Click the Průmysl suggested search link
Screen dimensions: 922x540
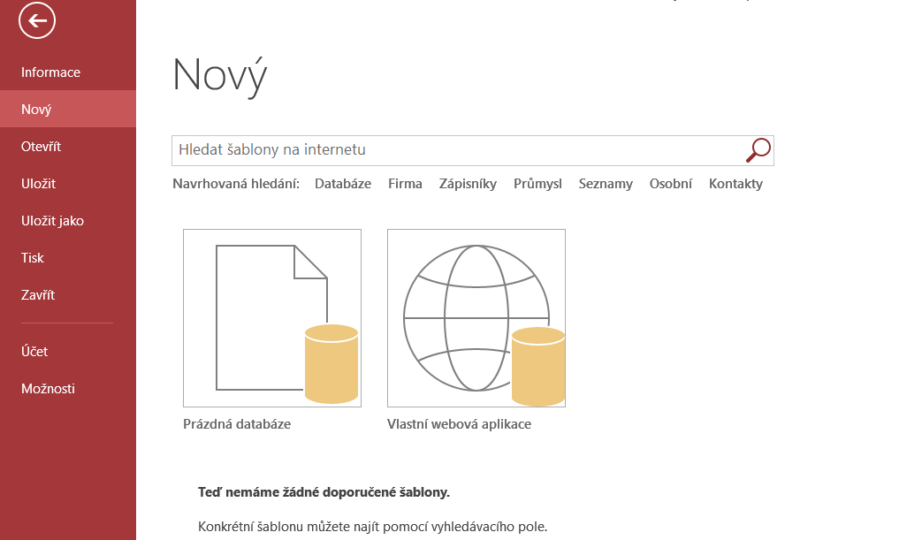tap(538, 184)
